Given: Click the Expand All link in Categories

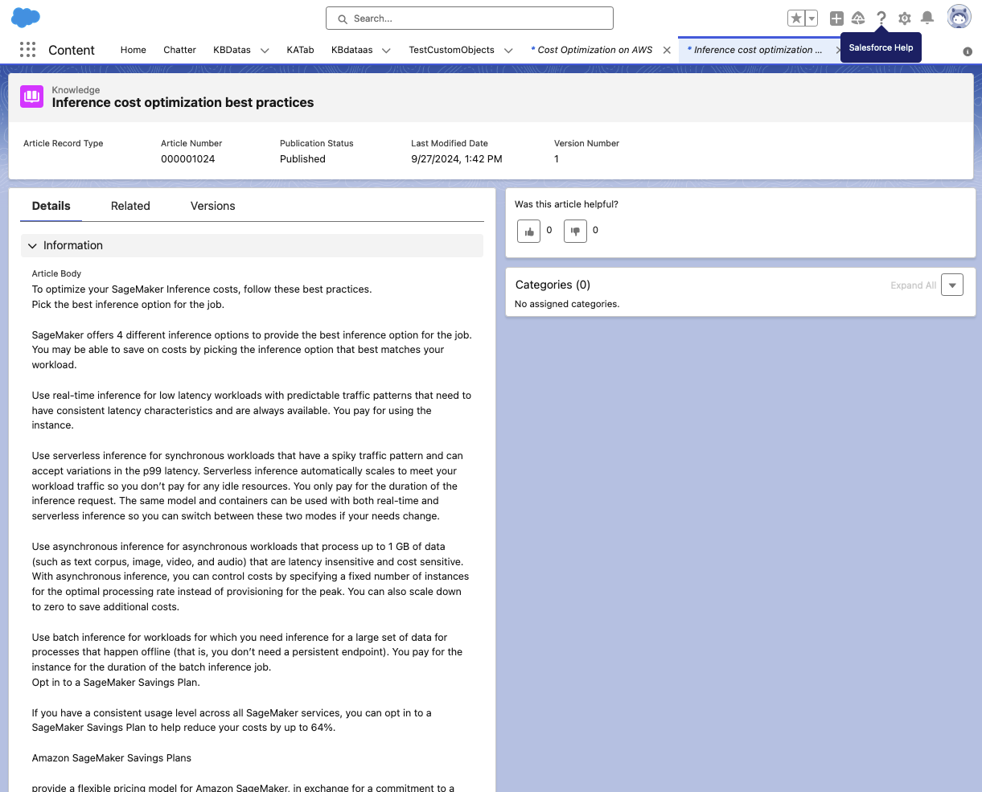Looking at the screenshot, I should coord(912,285).
